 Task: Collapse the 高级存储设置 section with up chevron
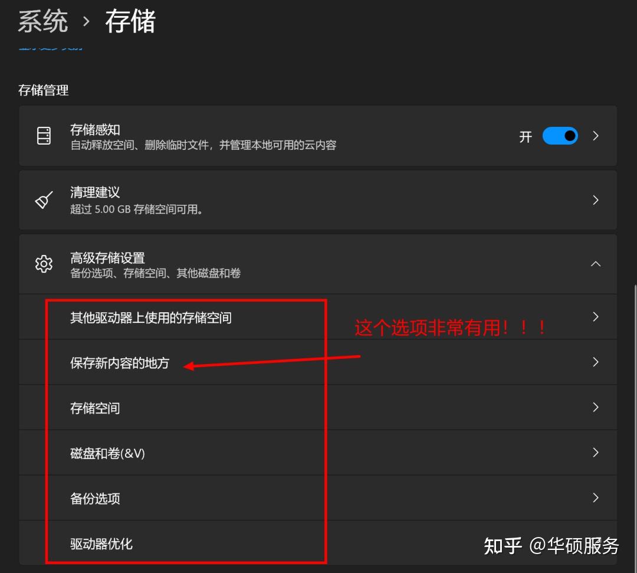[596, 264]
